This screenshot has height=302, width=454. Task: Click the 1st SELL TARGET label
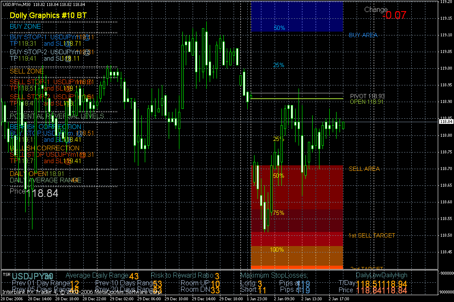(372, 235)
